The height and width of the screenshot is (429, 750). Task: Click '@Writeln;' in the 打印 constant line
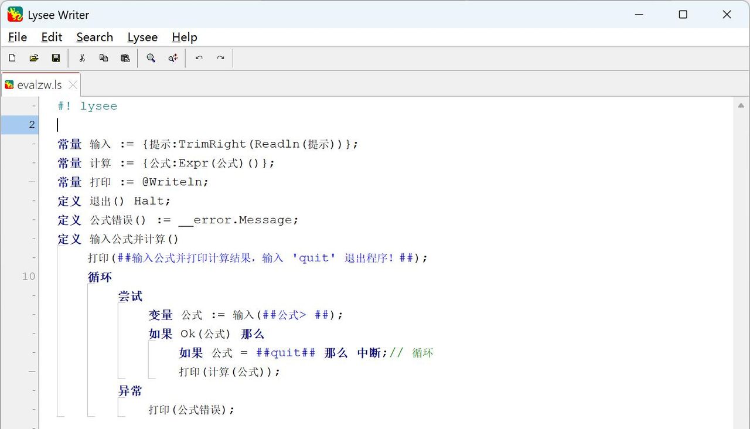175,182
